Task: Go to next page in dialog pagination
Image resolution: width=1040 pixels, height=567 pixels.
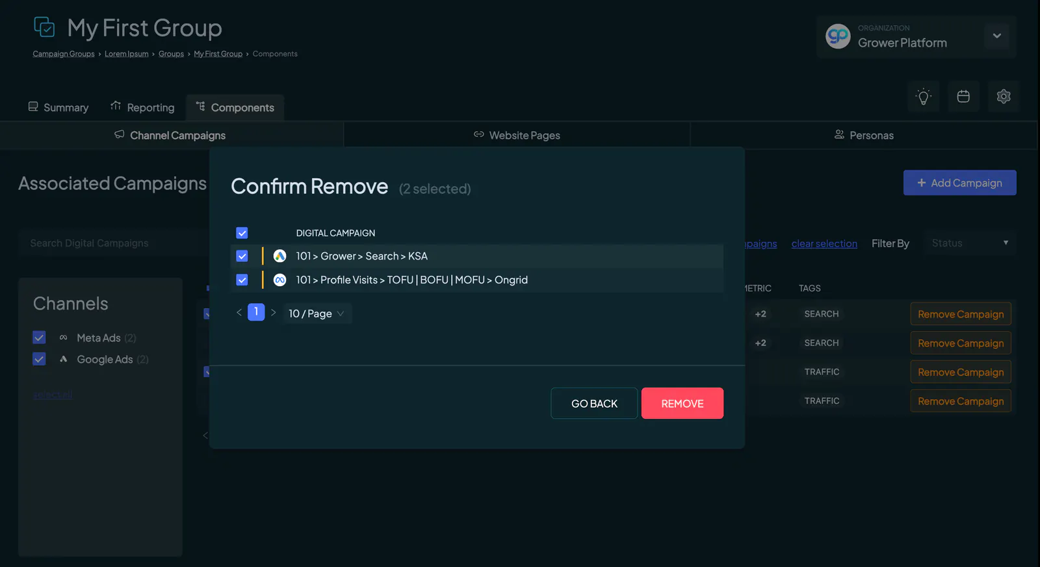Action: point(274,313)
